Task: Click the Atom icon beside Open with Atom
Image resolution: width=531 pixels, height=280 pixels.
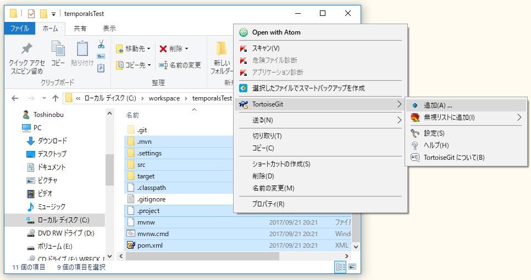Action: pos(244,32)
